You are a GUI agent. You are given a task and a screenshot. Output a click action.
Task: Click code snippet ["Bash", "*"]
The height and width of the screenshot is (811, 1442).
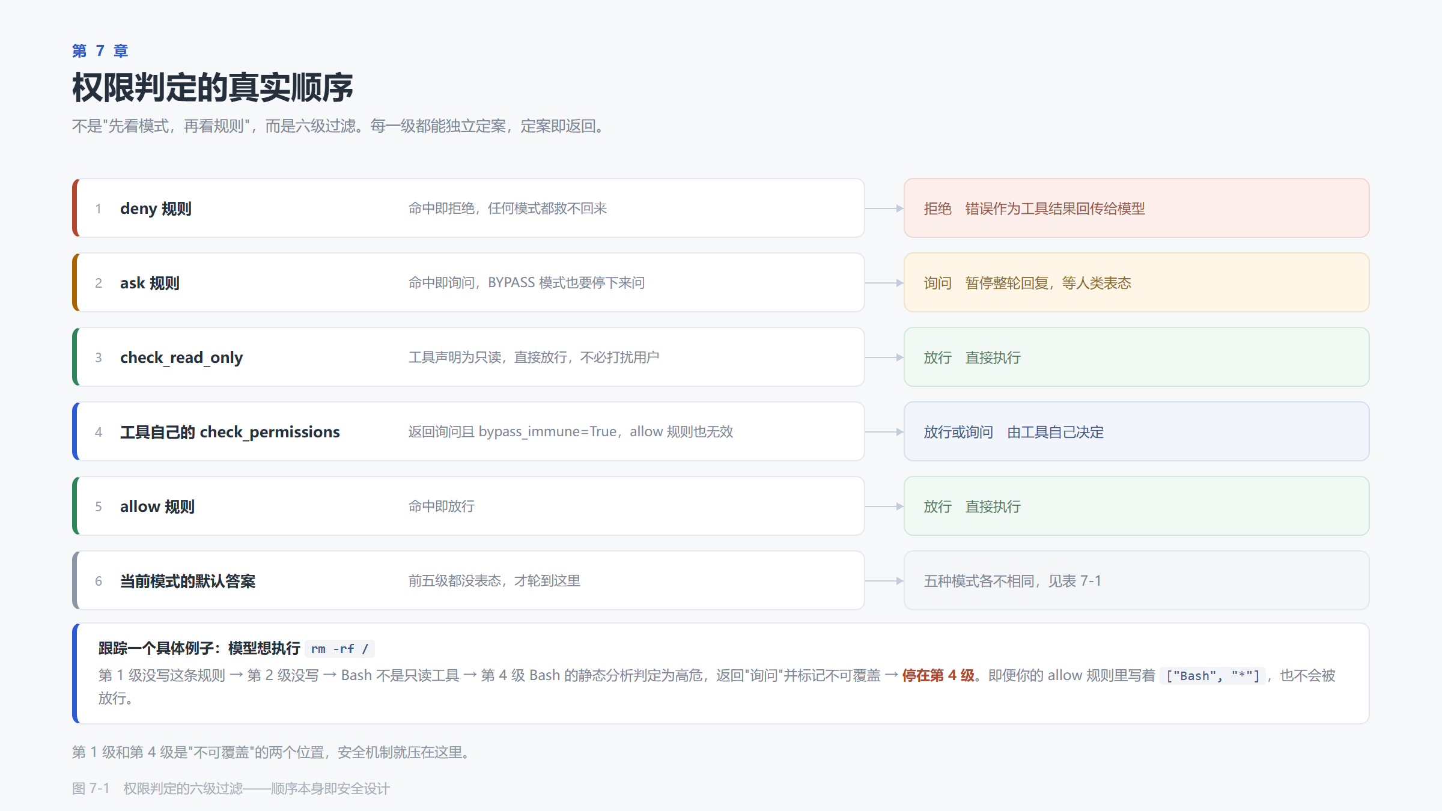click(1212, 676)
